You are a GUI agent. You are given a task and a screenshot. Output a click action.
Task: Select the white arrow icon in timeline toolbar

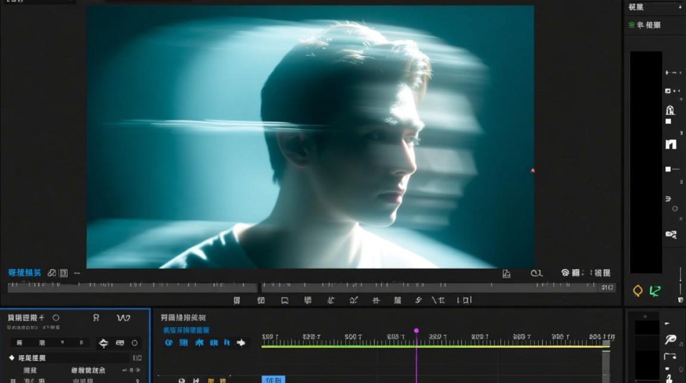241,343
